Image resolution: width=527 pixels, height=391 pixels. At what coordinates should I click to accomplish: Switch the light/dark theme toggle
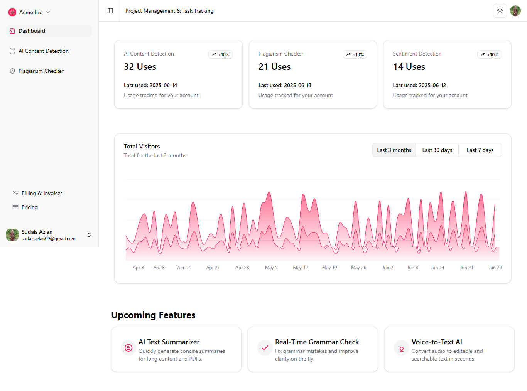point(500,11)
